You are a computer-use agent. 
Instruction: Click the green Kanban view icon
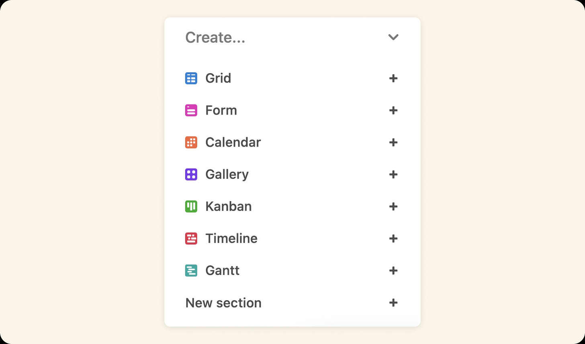191,206
